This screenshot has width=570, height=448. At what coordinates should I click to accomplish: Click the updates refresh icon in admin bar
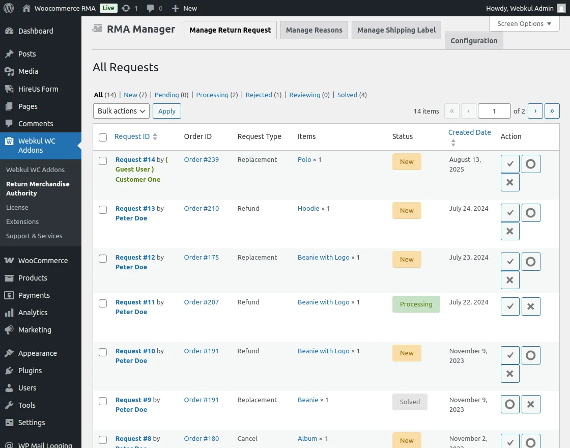point(126,8)
